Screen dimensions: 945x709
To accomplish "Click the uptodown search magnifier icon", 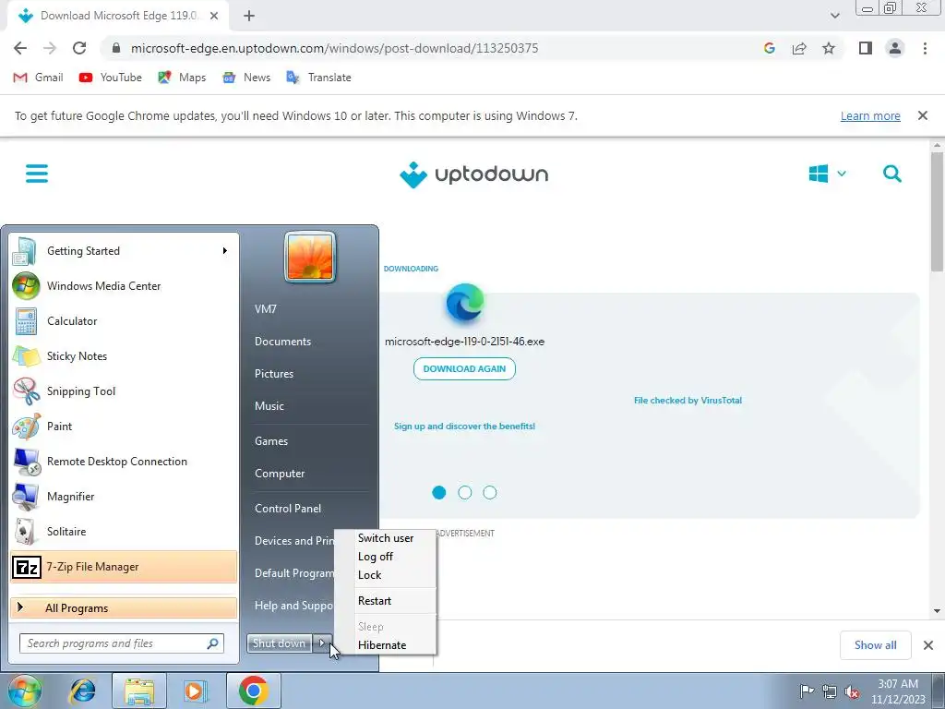I will tap(892, 174).
